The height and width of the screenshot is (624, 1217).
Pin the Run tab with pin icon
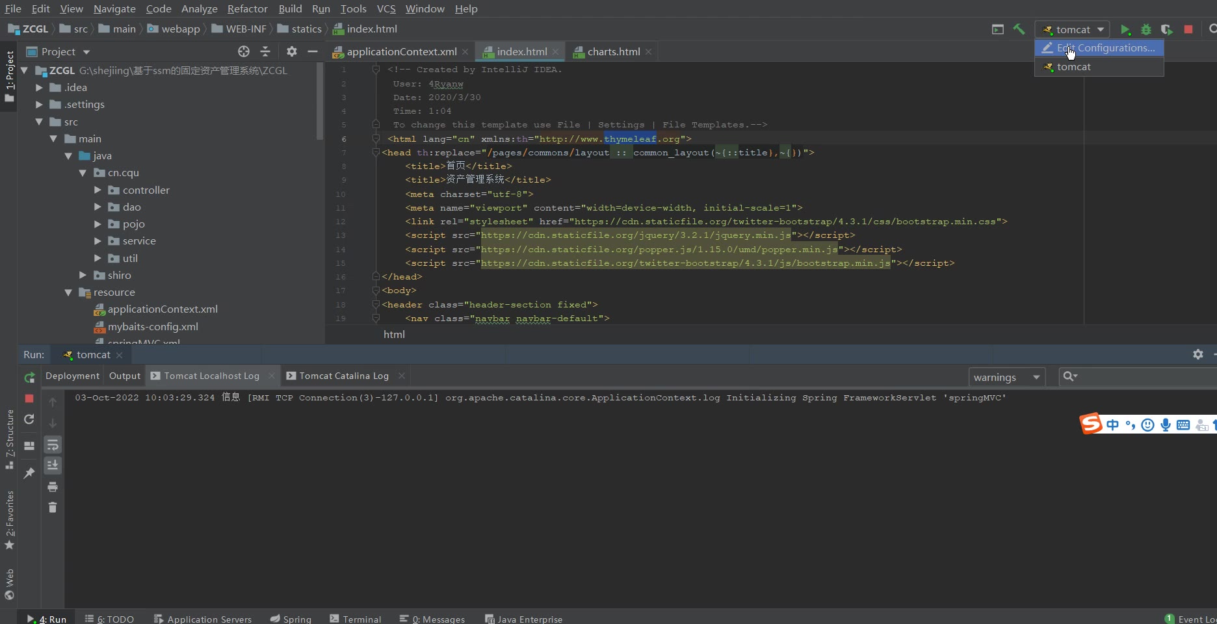(x=29, y=473)
